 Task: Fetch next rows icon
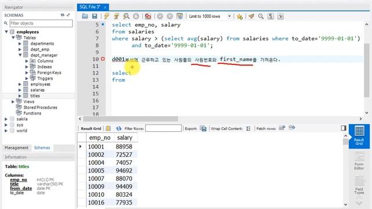tap(282, 128)
